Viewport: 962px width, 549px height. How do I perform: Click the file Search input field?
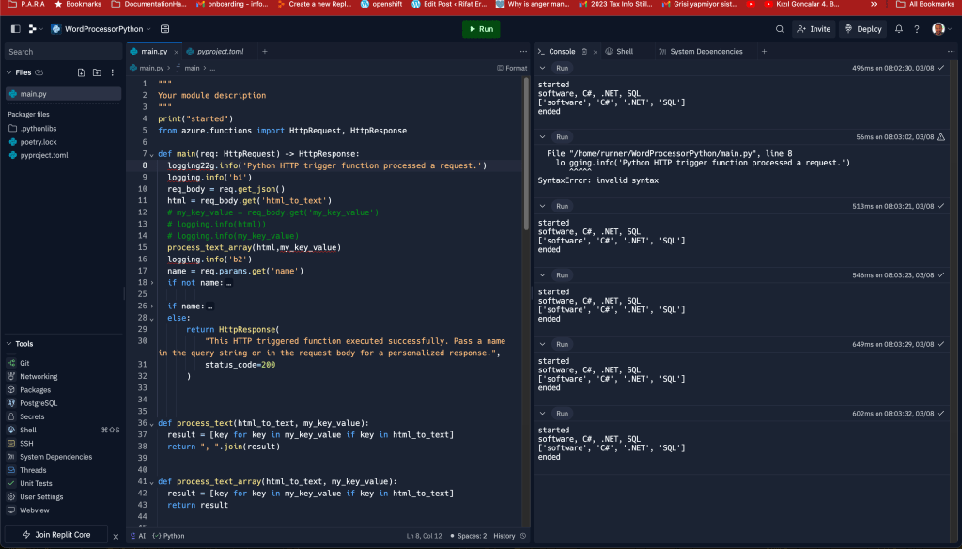coord(63,52)
